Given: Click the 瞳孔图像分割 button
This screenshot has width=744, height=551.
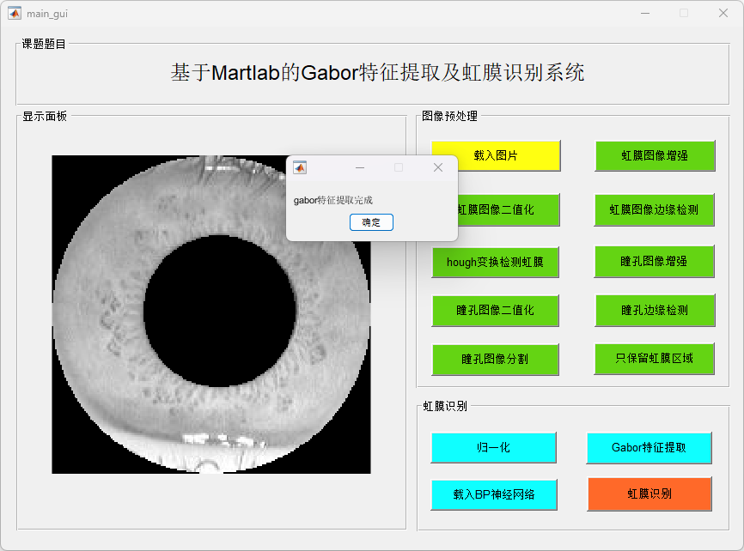Looking at the screenshot, I should [495, 359].
